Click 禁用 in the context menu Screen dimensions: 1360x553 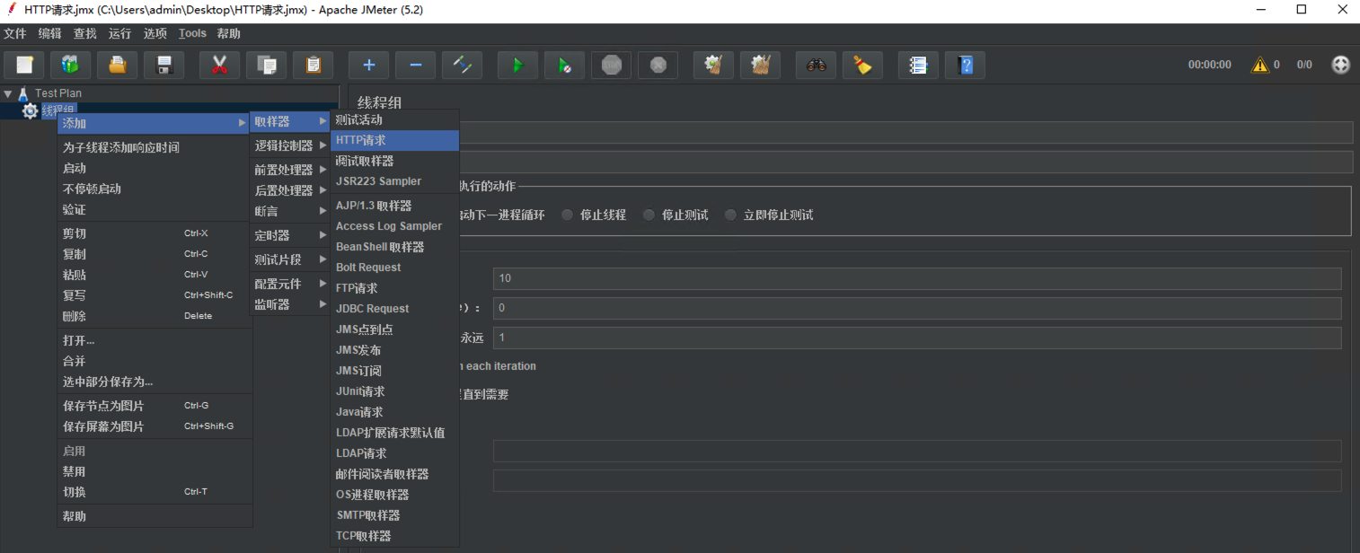pos(75,471)
